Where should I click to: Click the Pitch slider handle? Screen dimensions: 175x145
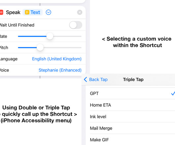click(x=40, y=48)
